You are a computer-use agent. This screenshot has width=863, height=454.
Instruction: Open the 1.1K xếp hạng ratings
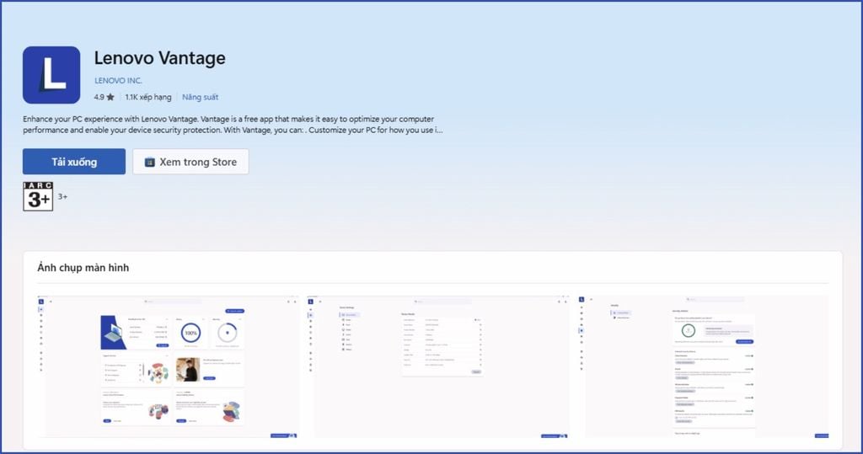click(148, 97)
